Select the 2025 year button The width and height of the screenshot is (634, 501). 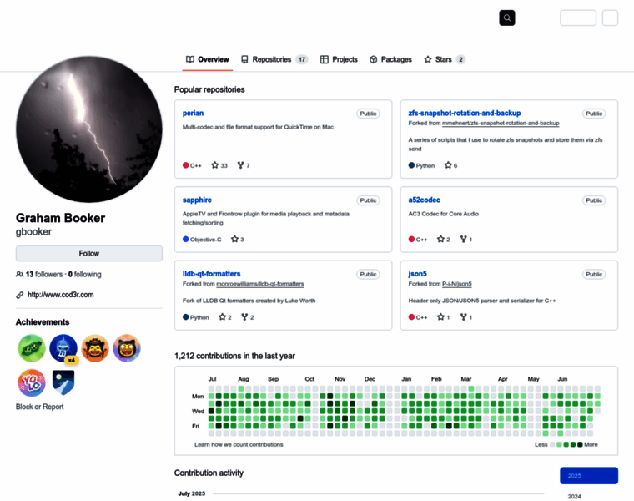click(x=589, y=475)
